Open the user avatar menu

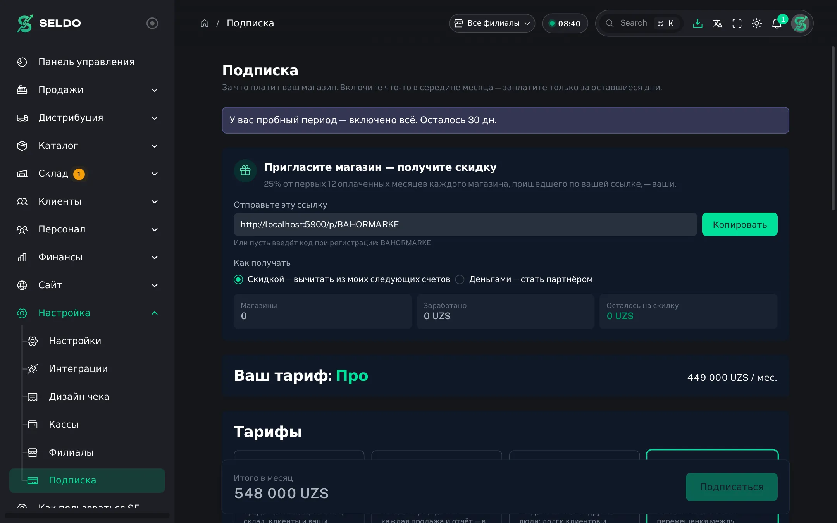[801, 23]
